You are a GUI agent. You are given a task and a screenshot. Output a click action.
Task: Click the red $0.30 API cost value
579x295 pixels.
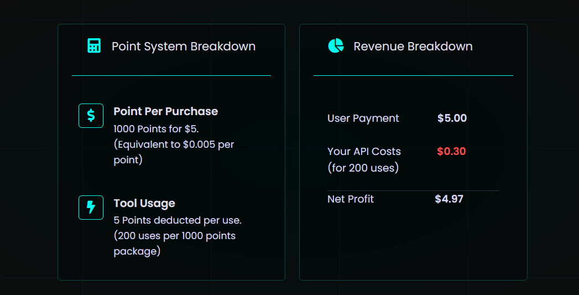(x=451, y=152)
